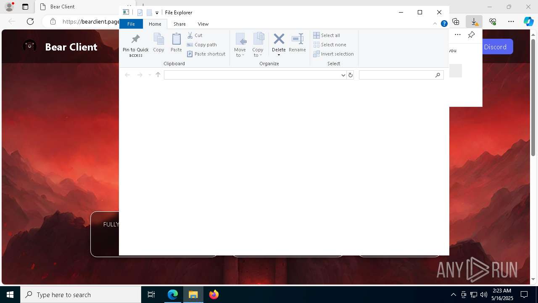Refresh the Edge browser page
The image size is (538, 303).
[30, 21]
